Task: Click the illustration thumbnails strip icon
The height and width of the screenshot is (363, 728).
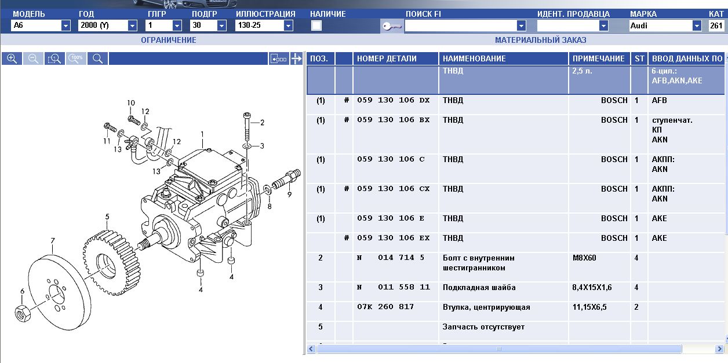Action: coord(279,58)
